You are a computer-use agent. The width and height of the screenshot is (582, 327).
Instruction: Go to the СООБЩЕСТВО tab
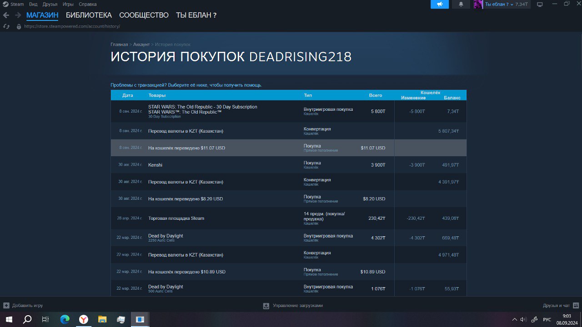point(144,15)
